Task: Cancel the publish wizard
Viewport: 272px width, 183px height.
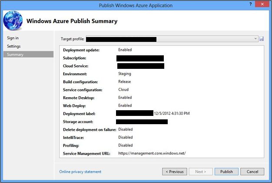Action: click(252, 172)
